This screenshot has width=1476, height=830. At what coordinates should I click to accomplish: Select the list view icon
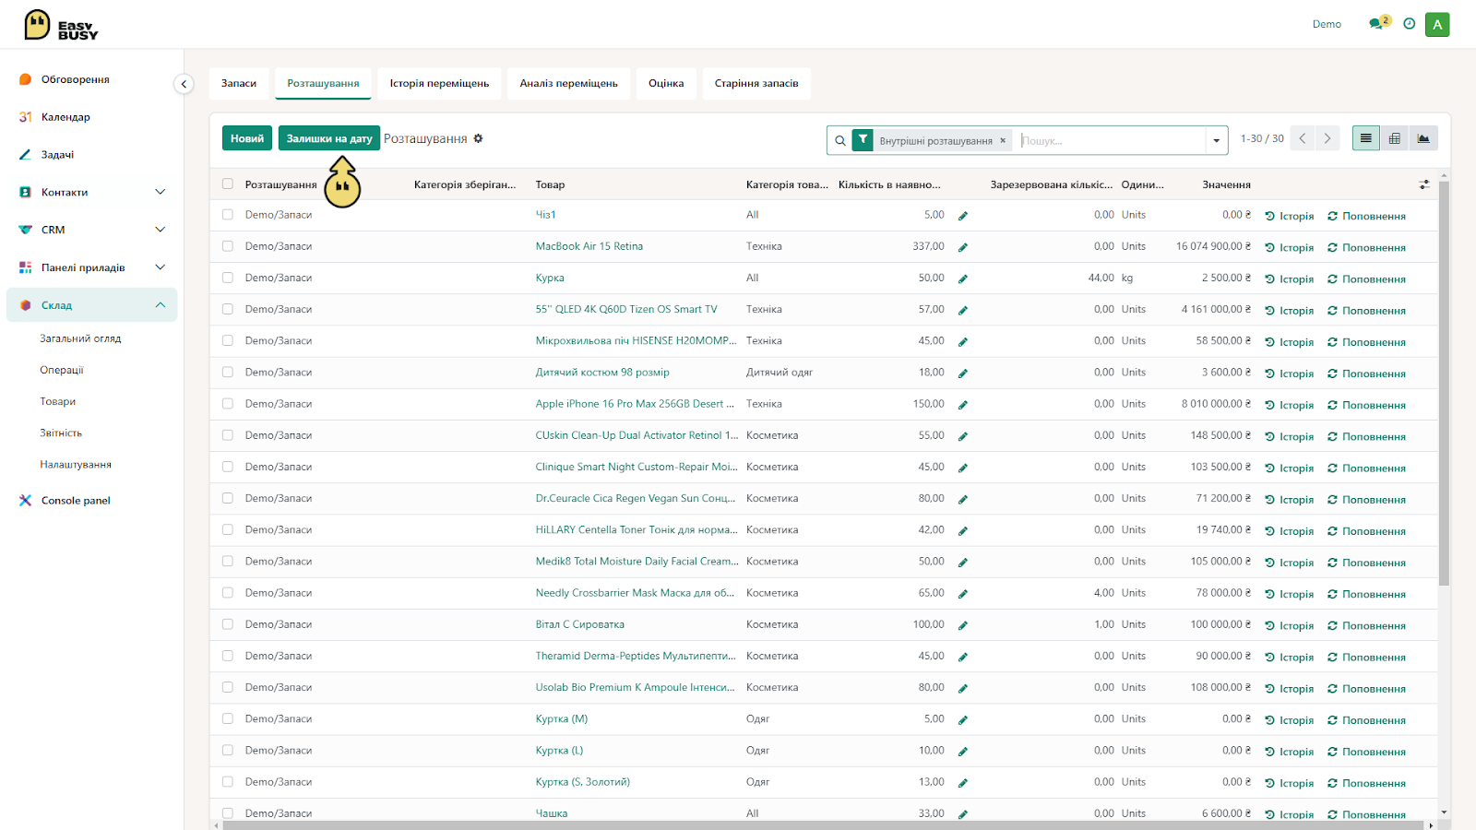point(1366,138)
